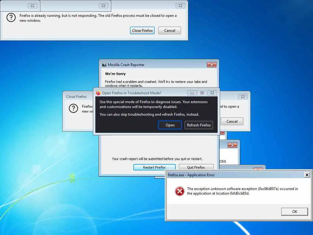313x235 pixels.
Task: Click 'You can also skip troubleshooting' text
Action: (149, 114)
